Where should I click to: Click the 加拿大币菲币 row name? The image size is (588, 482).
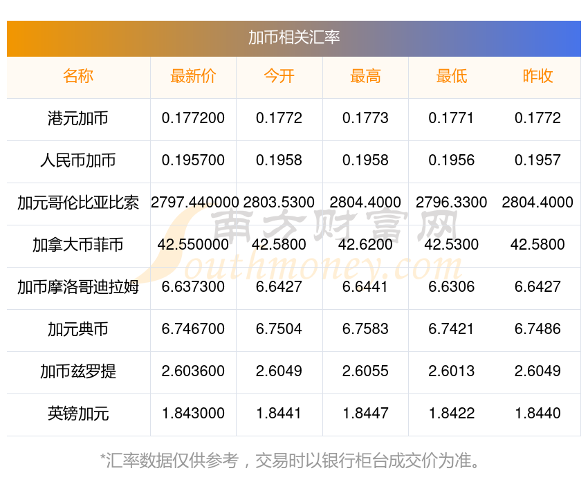point(78,245)
